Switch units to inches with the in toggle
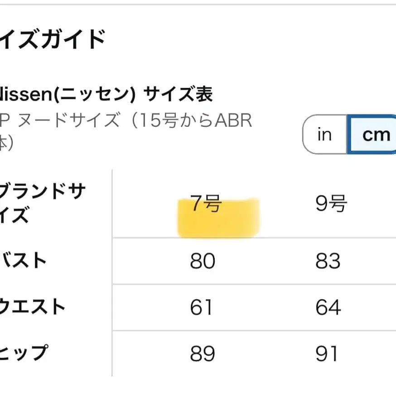The image size is (396, 396). [x=324, y=134]
